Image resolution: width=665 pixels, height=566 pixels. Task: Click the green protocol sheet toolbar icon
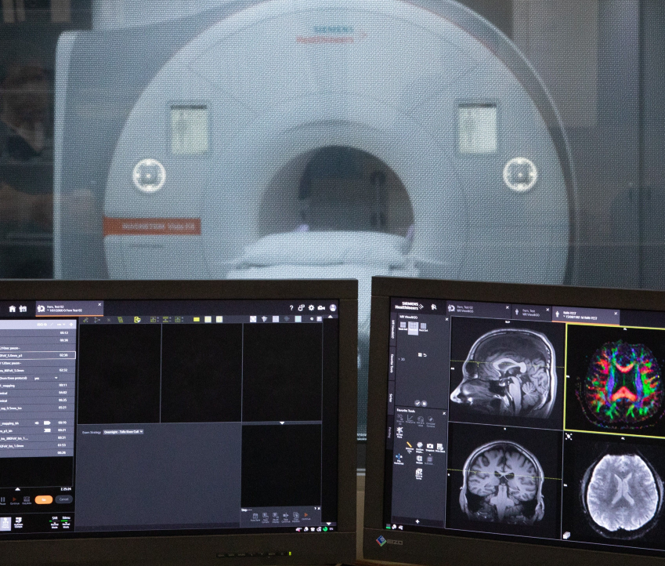click(x=120, y=319)
